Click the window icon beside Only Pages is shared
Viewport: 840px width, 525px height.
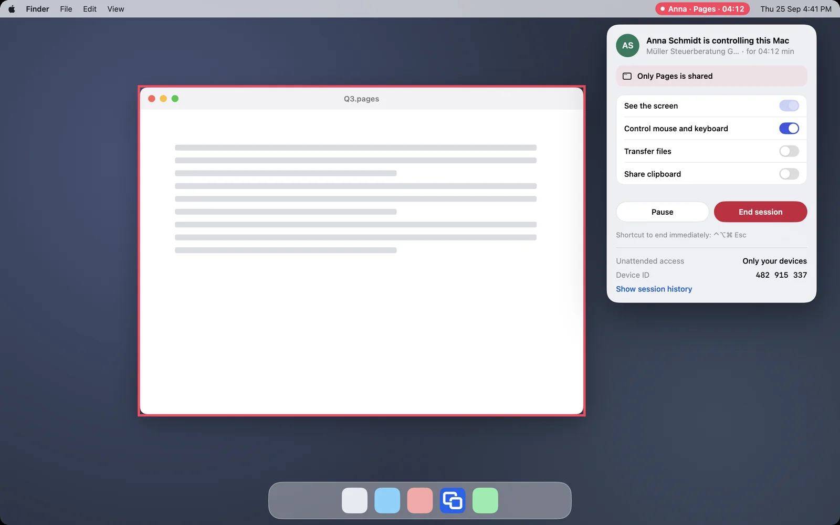pyautogui.click(x=627, y=76)
